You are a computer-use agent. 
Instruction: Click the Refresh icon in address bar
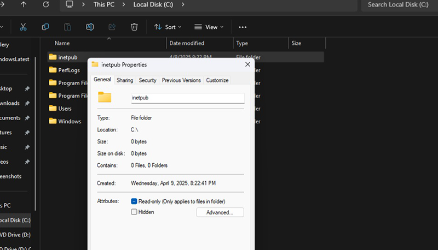[46, 4]
